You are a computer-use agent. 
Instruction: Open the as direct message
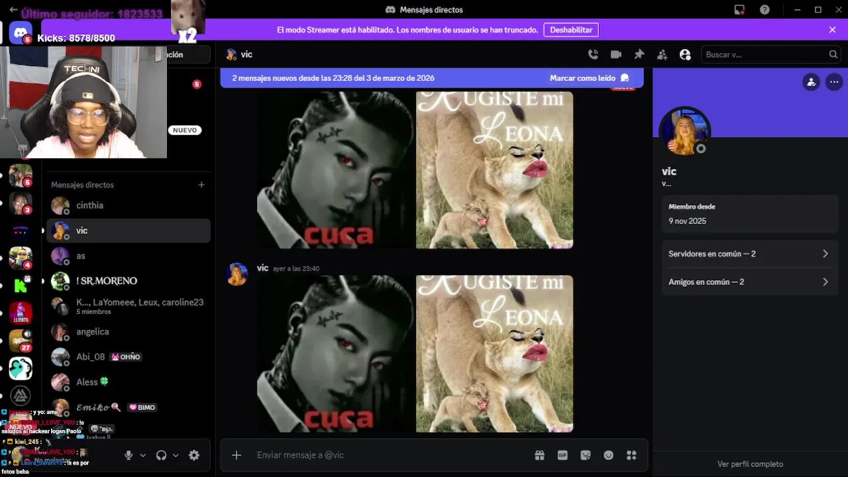point(129,256)
